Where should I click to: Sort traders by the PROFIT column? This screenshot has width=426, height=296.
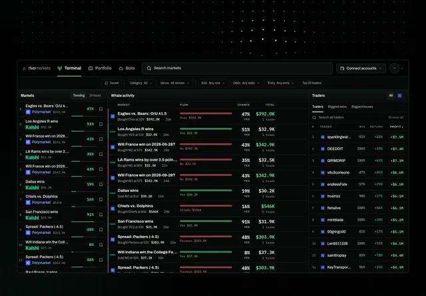click(397, 127)
